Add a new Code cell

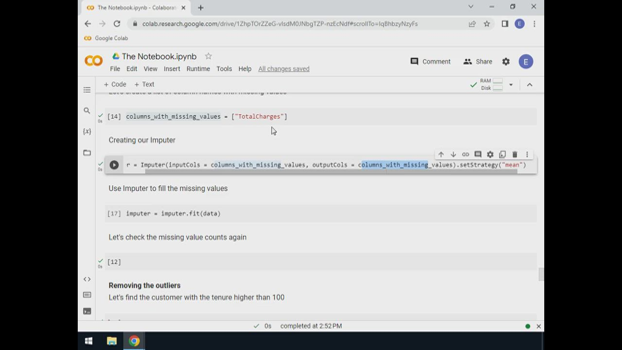[x=115, y=84]
